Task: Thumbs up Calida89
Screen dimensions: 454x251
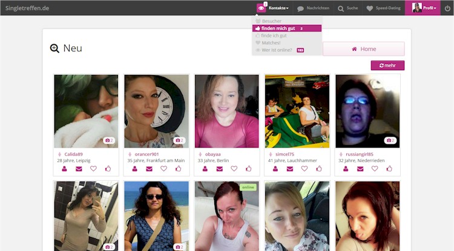Action: coord(108,169)
